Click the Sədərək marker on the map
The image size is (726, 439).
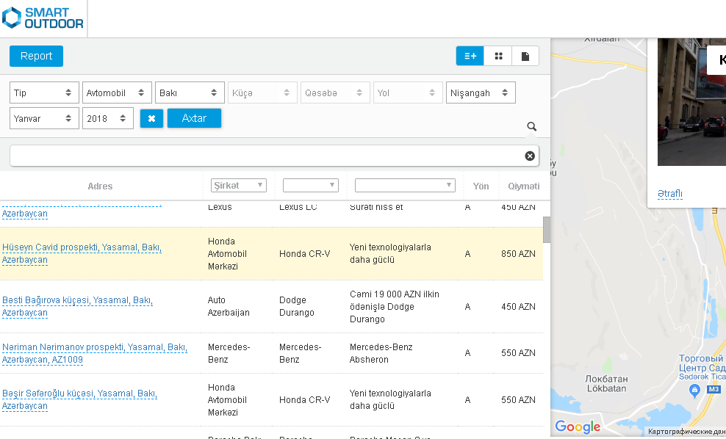pyautogui.click(x=694, y=391)
